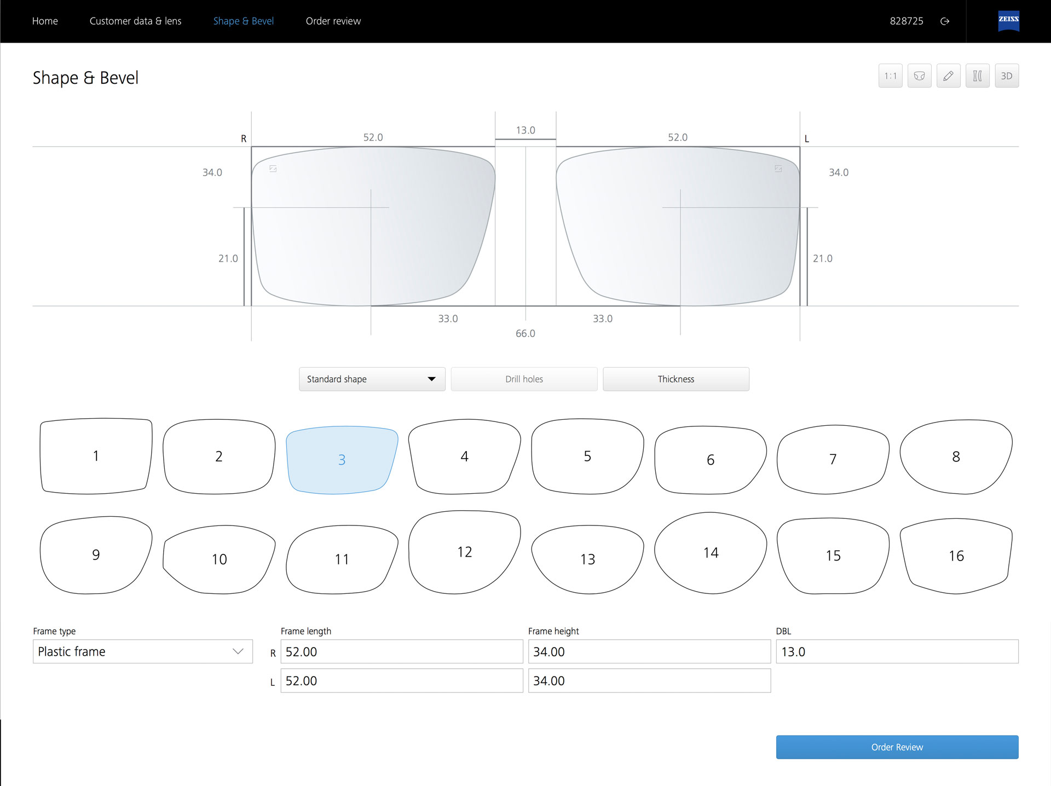1051x786 pixels.
Task: Choose lens shape 1
Action: 96,456
